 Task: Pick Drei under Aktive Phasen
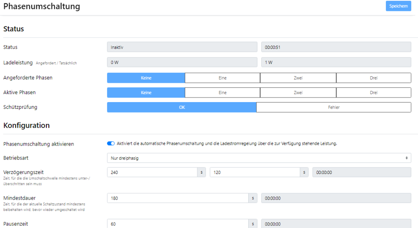tap(373, 92)
